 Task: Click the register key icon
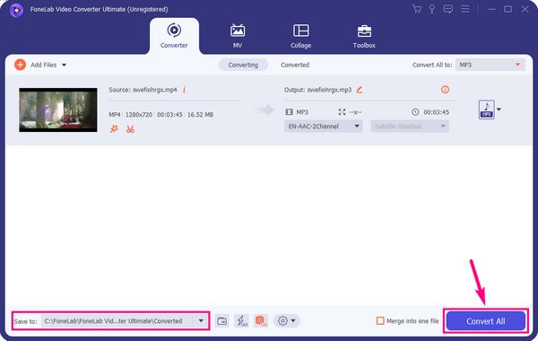pos(432,9)
